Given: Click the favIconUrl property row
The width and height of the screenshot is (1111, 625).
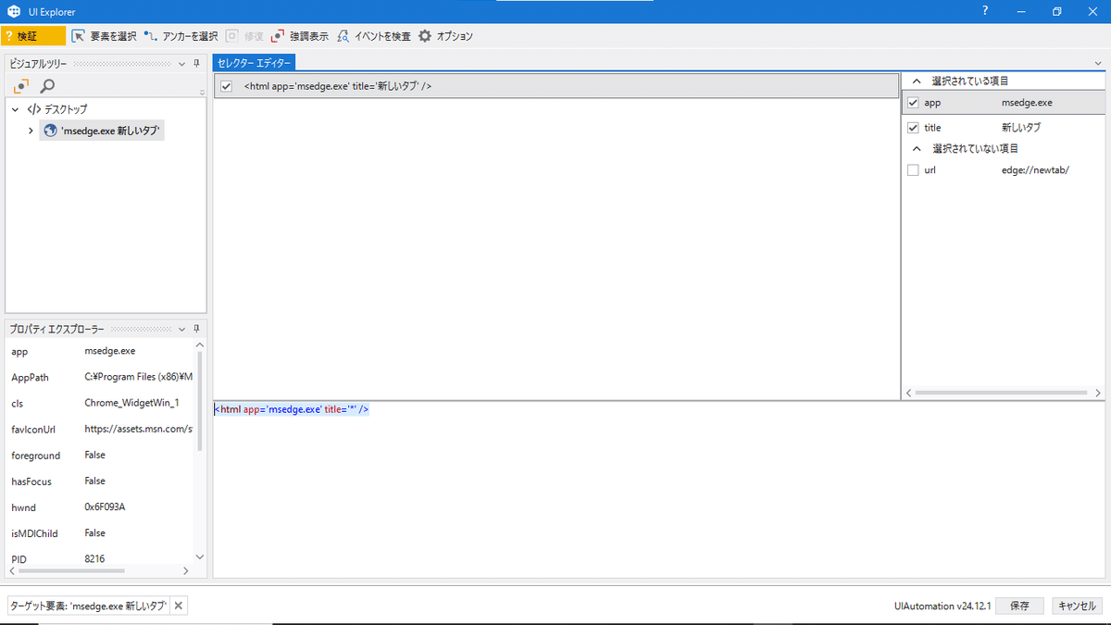Looking at the screenshot, I should point(101,429).
